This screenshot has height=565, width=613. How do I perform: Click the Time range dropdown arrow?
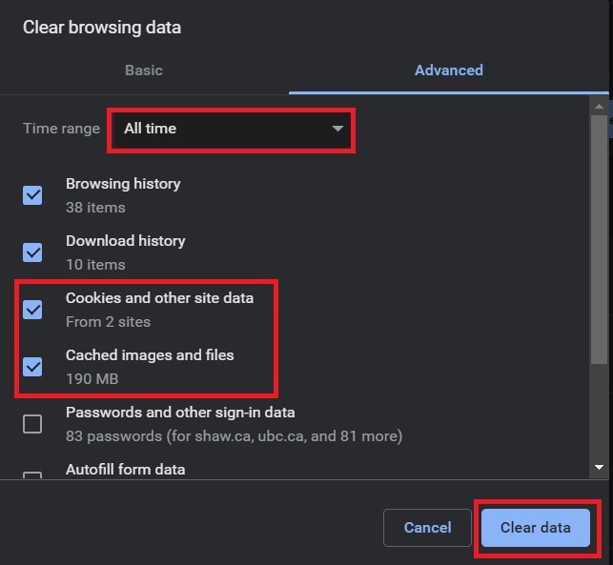337,129
